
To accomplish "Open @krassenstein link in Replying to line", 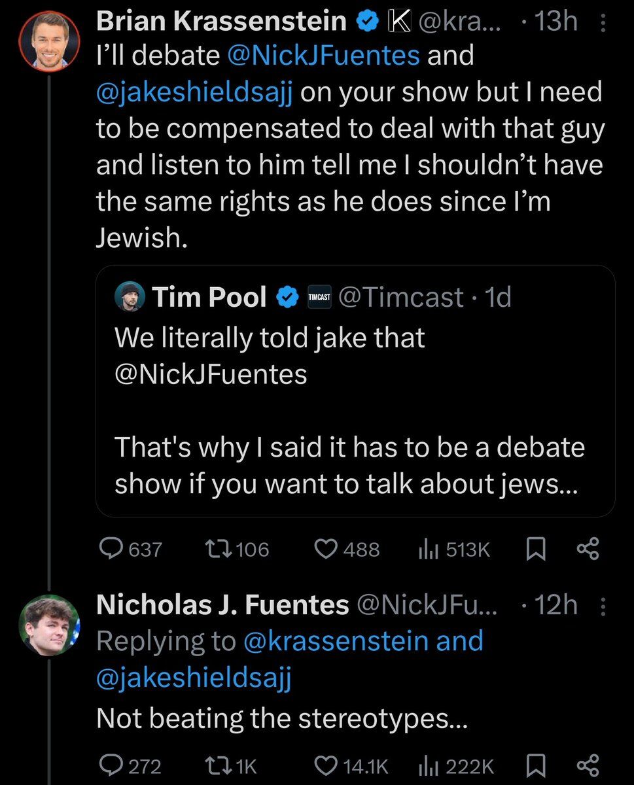I will [x=338, y=642].
